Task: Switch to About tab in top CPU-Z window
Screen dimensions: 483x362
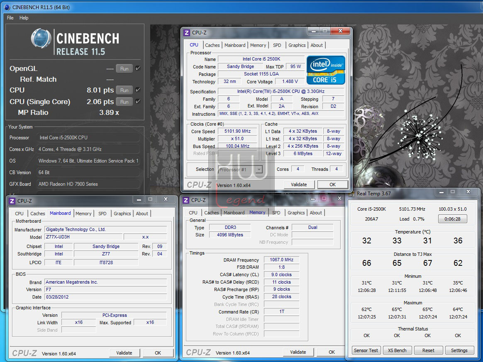Action: [x=317, y=45]
